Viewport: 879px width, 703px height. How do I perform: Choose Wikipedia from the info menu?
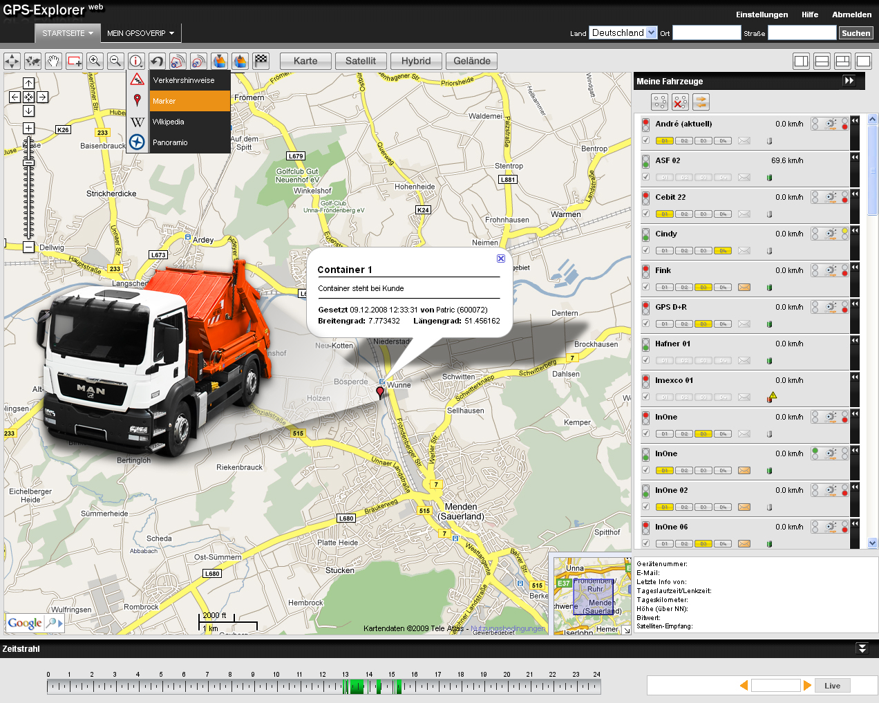point(169,122)
